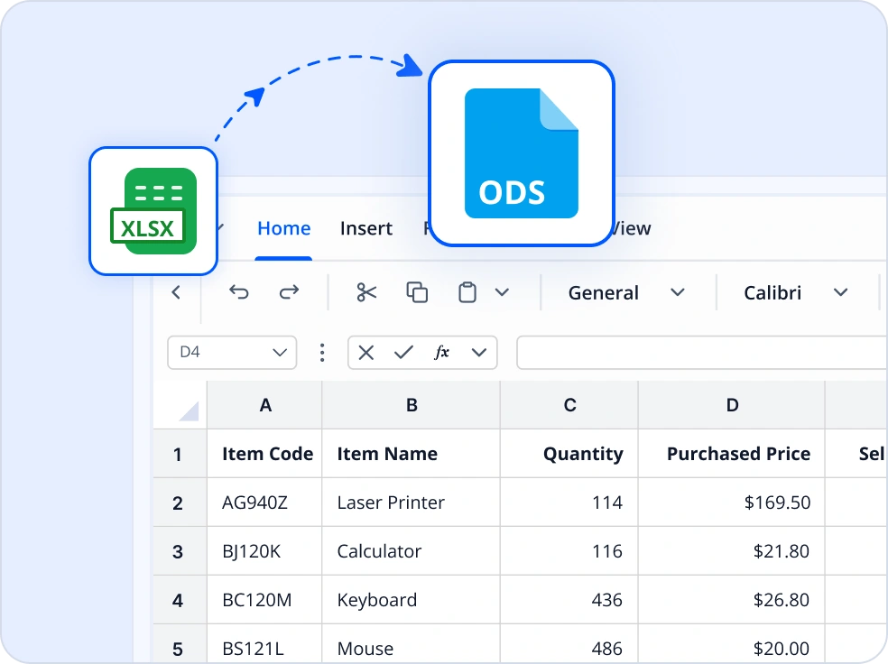888x664 pixels.
Task: Select column D header
Action: [x=732, y=404]
